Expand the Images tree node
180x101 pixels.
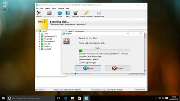tap(39, 39)
